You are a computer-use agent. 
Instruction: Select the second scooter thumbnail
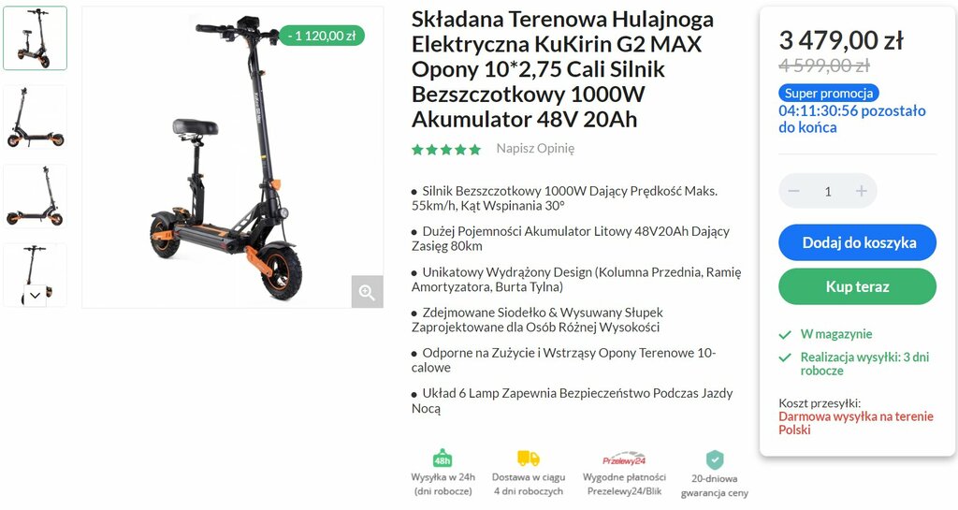click(35, 117)
